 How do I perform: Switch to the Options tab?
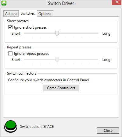pos(45,14)
